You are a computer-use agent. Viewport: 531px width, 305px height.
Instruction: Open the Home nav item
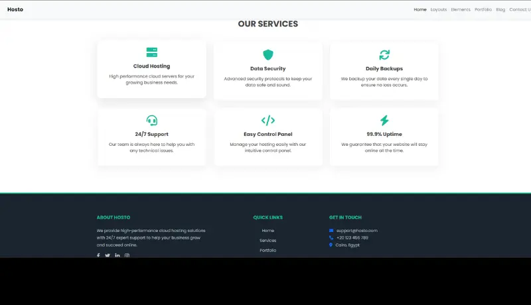click(420, 9)
